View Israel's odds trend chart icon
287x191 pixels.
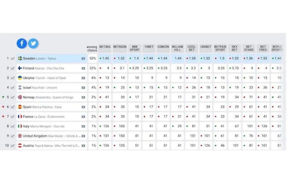(13, 88)
